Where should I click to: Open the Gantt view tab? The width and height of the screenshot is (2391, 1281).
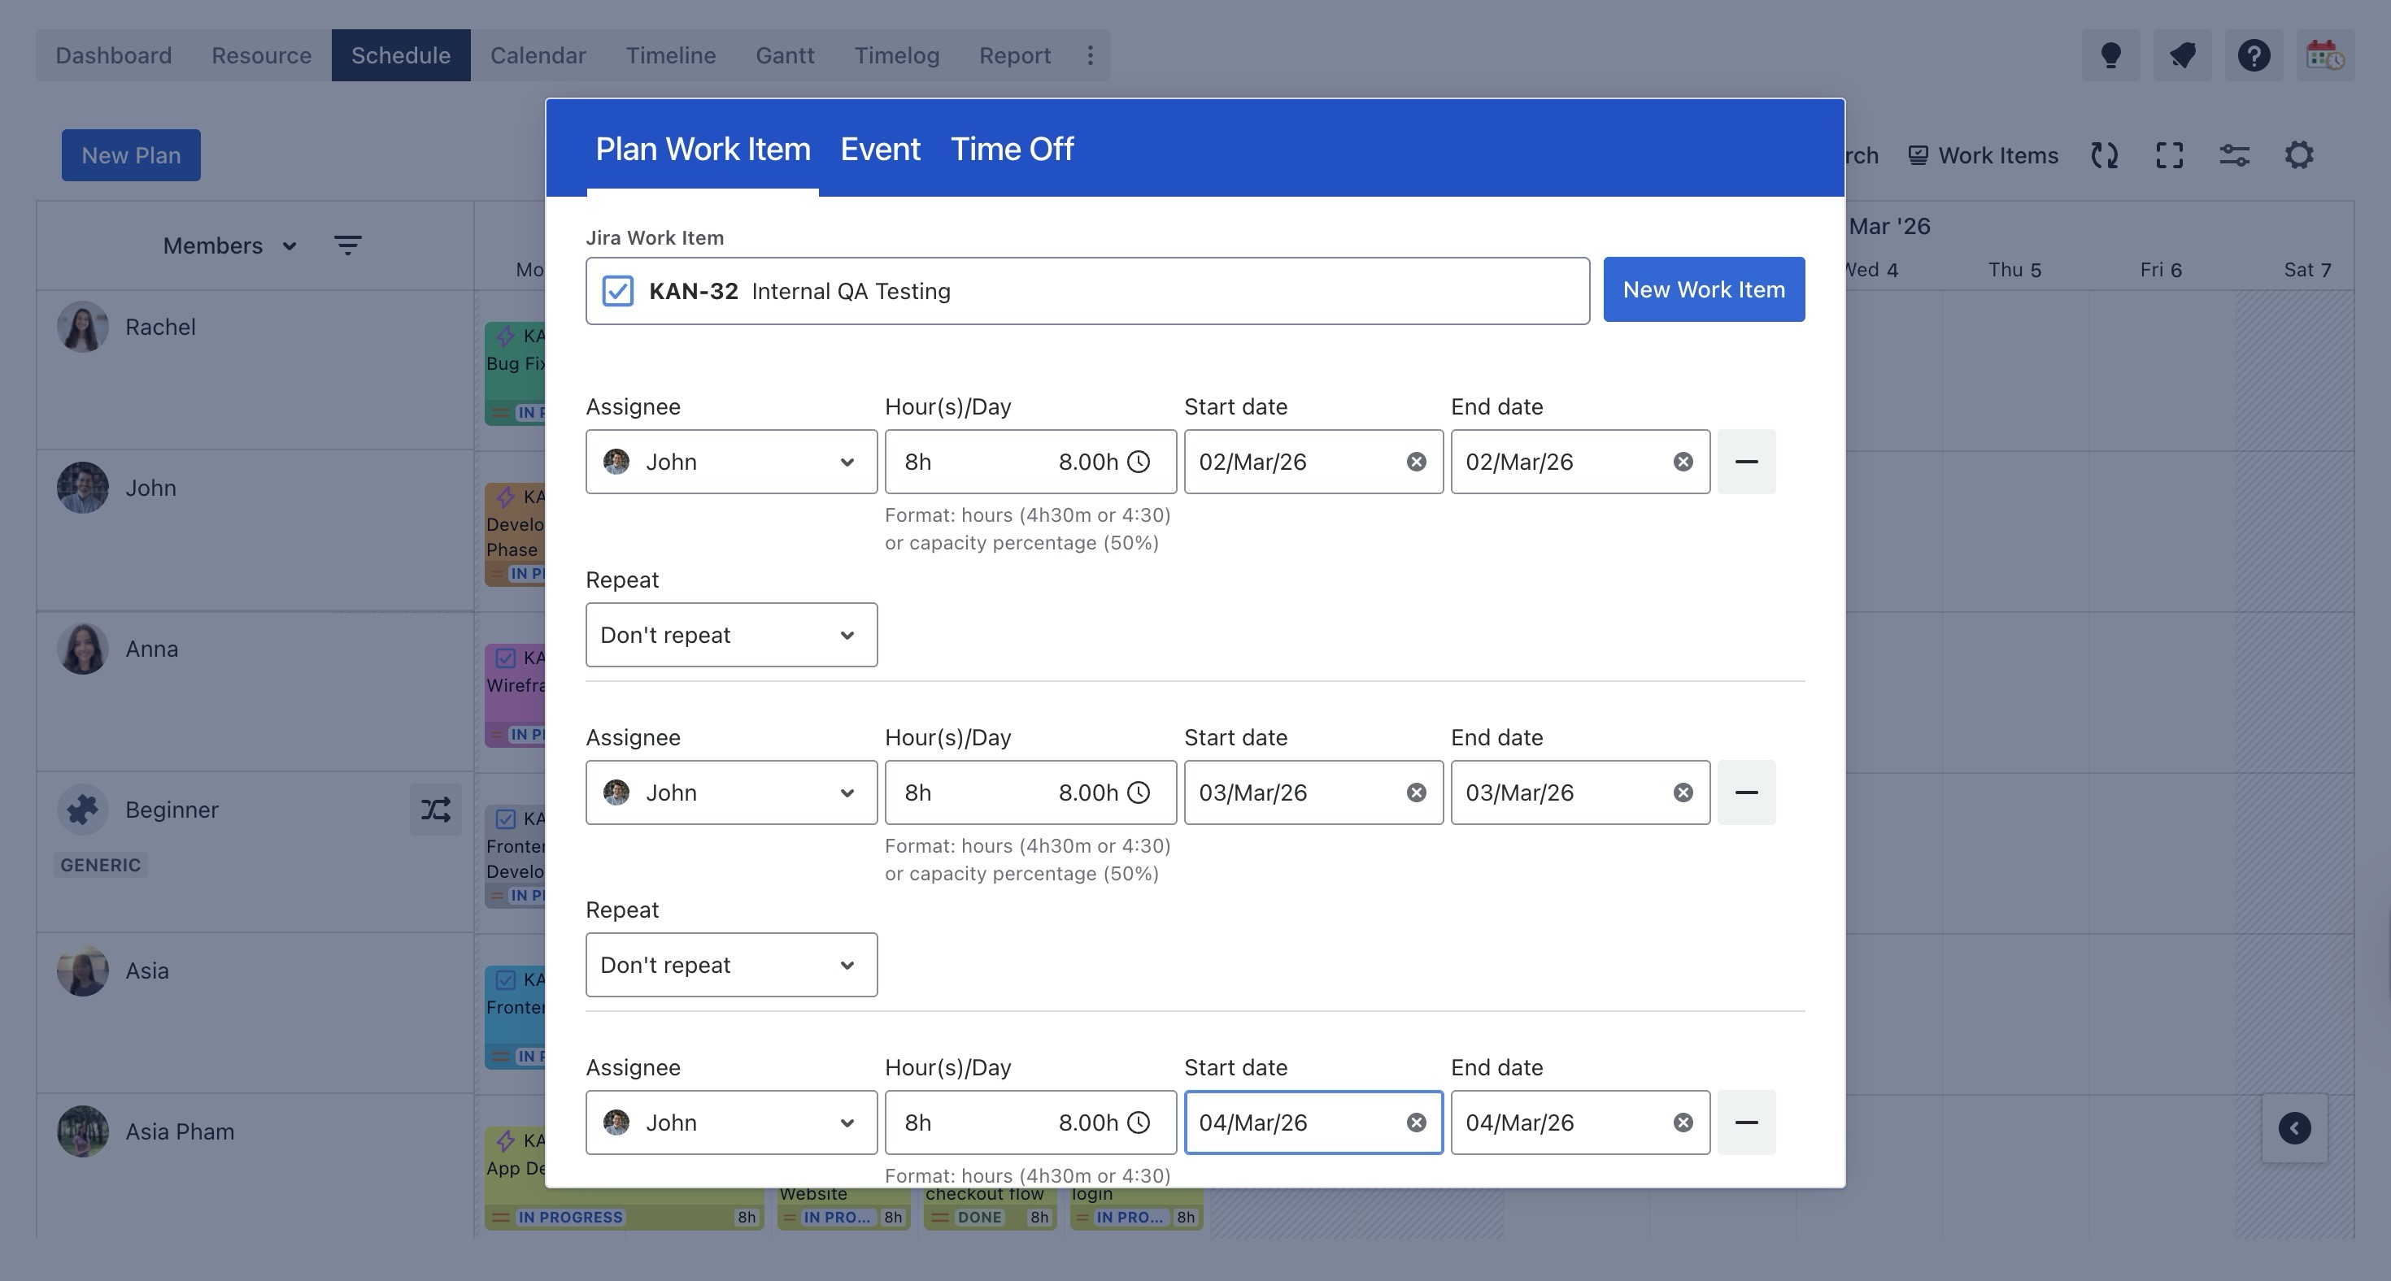784,55
